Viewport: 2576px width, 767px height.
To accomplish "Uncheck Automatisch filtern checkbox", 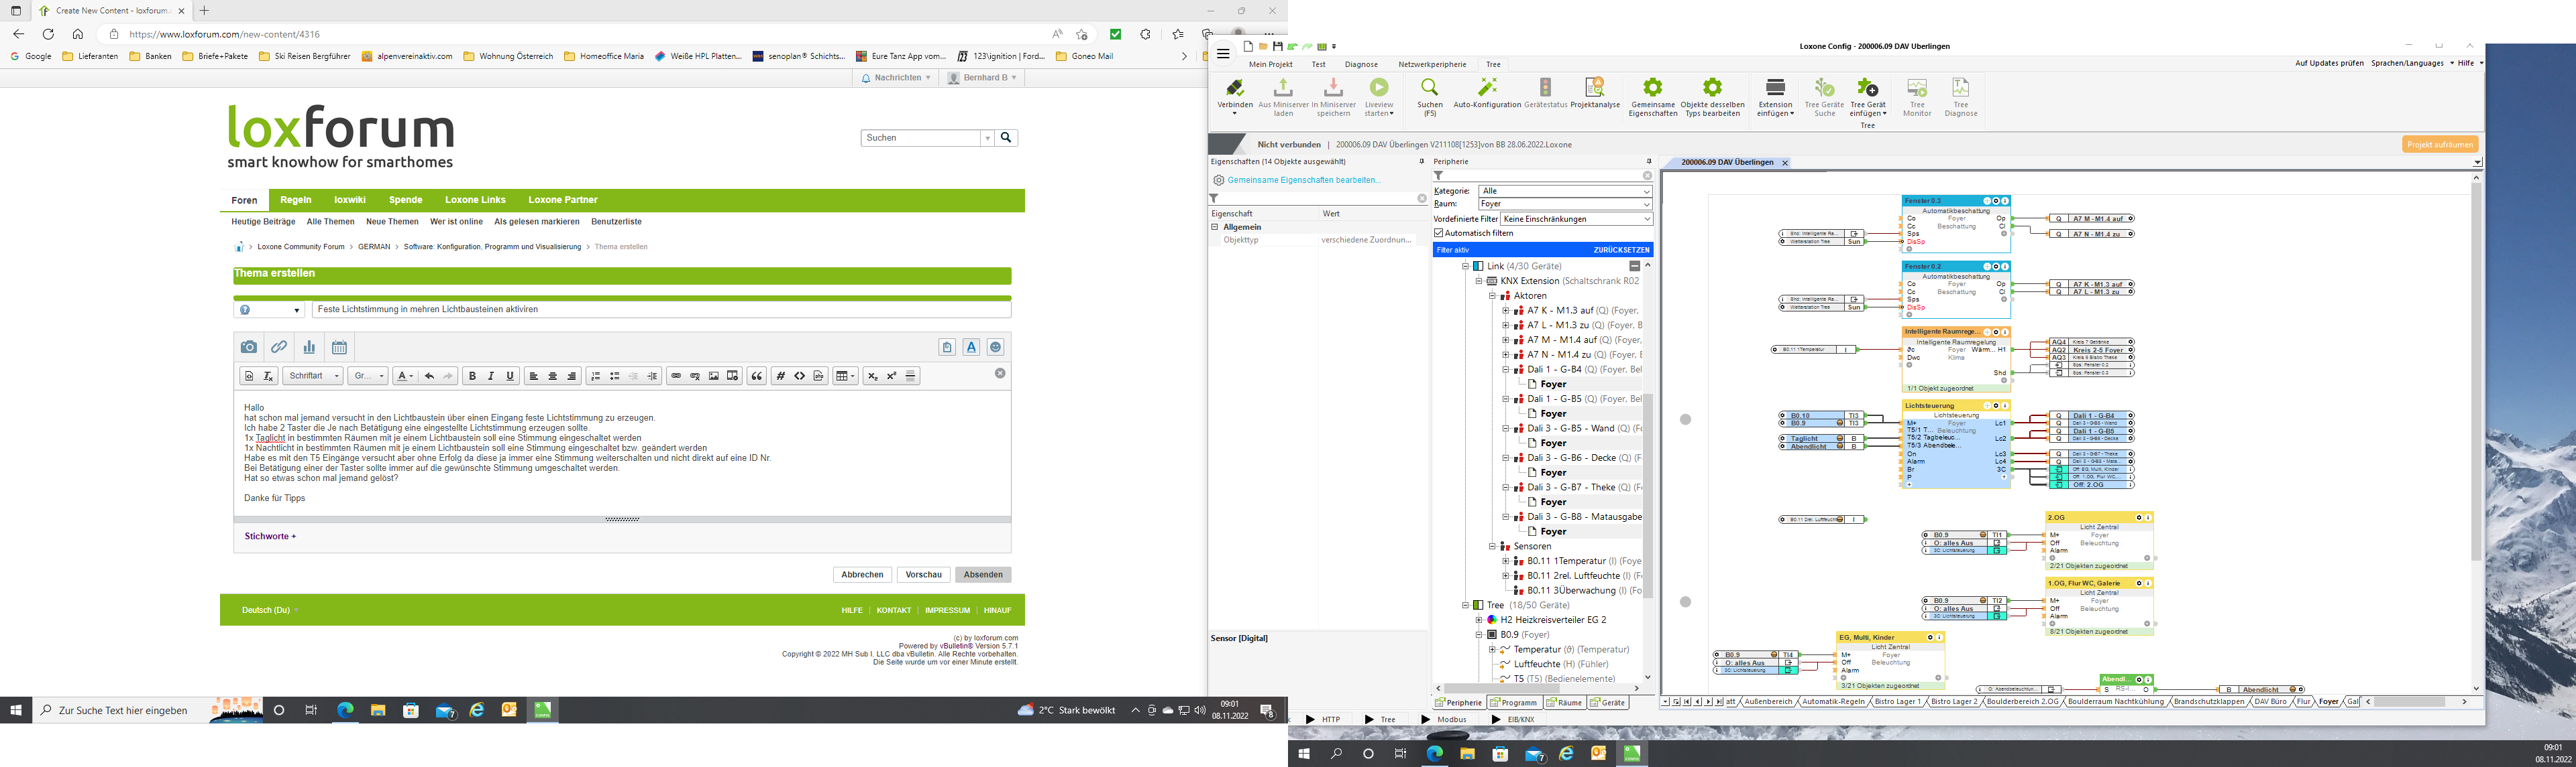I will [1439, 232].
